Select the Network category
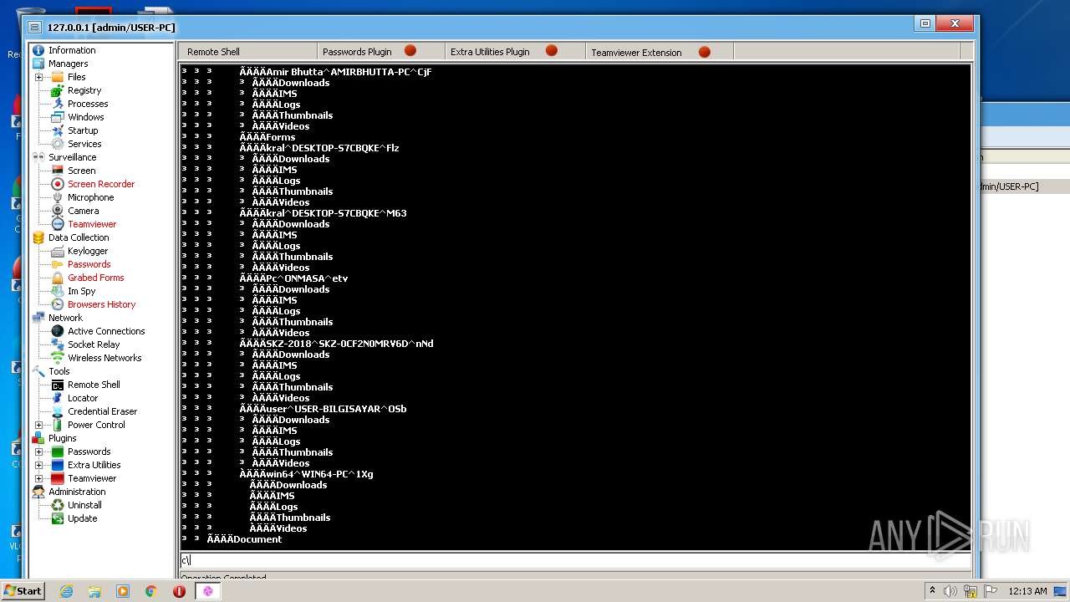 65,318
